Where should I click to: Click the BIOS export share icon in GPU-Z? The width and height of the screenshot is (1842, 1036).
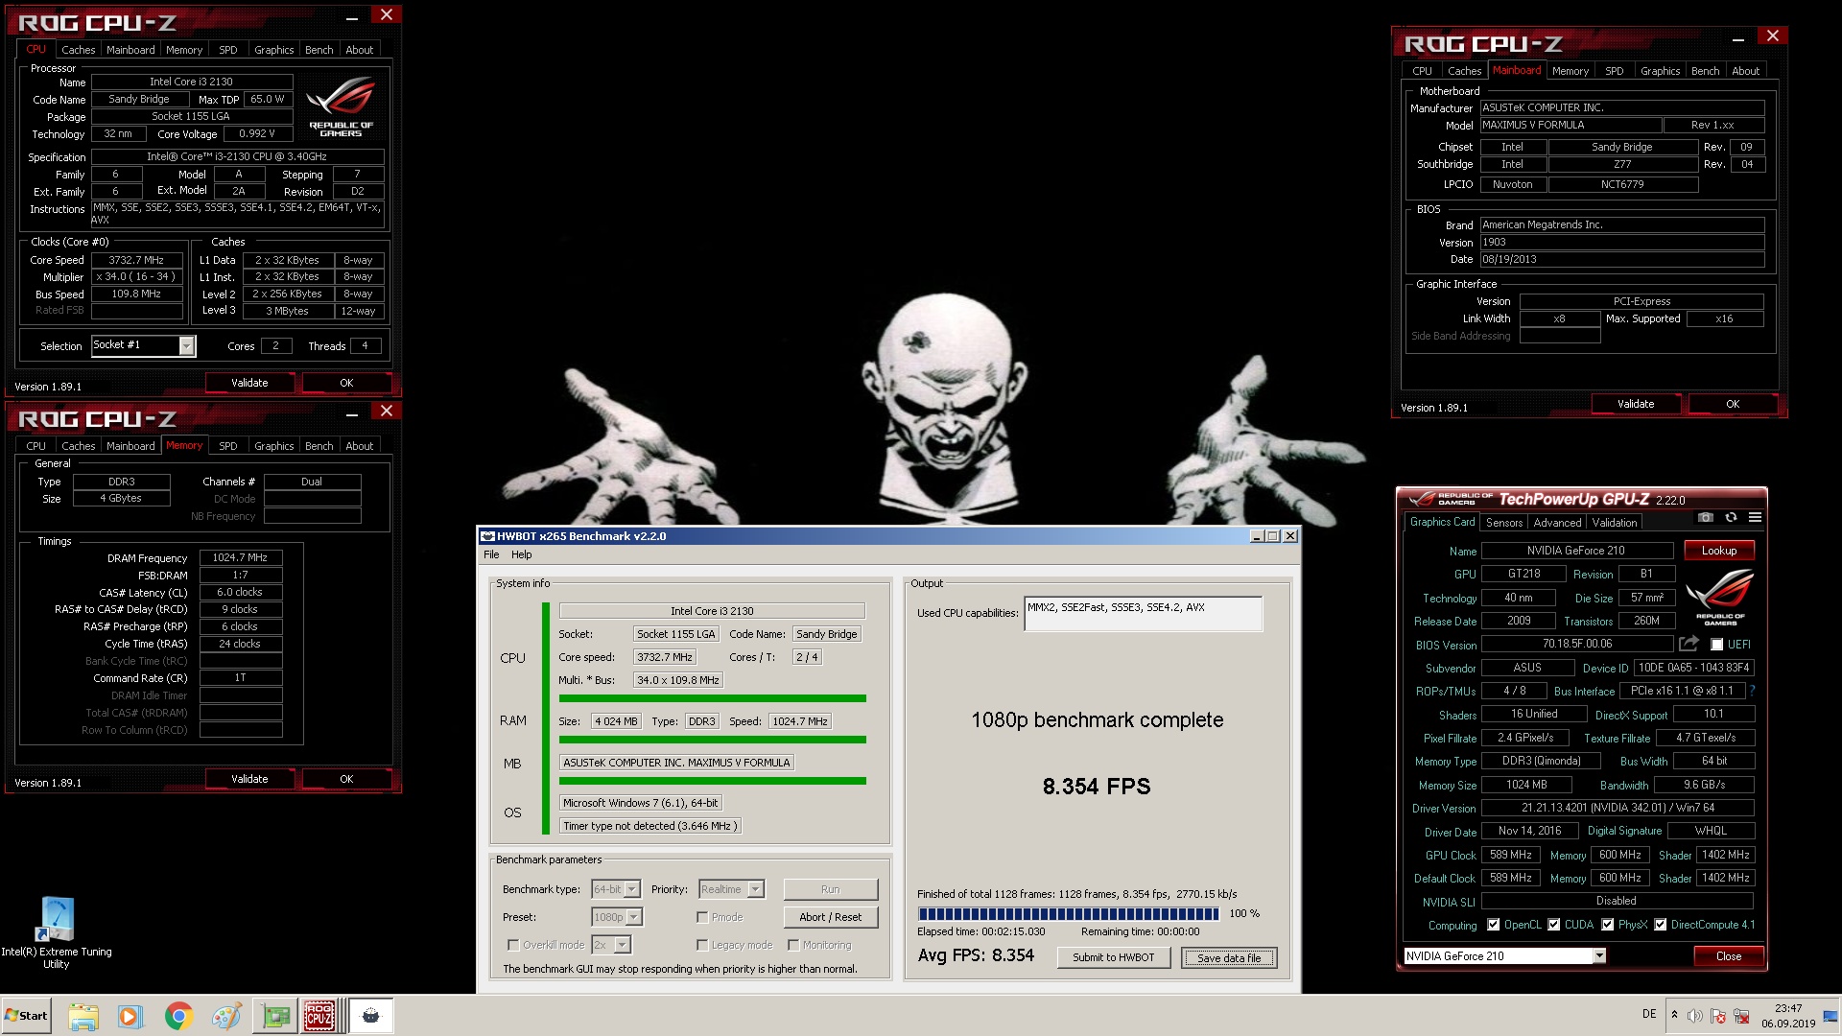(1689, 644)
